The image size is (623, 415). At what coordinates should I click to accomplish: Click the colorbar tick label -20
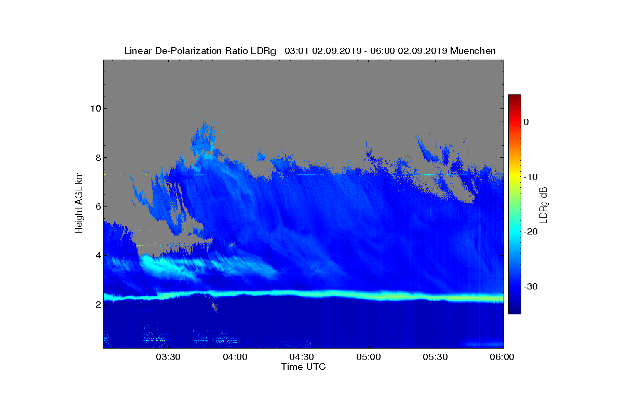pos(530,232)
